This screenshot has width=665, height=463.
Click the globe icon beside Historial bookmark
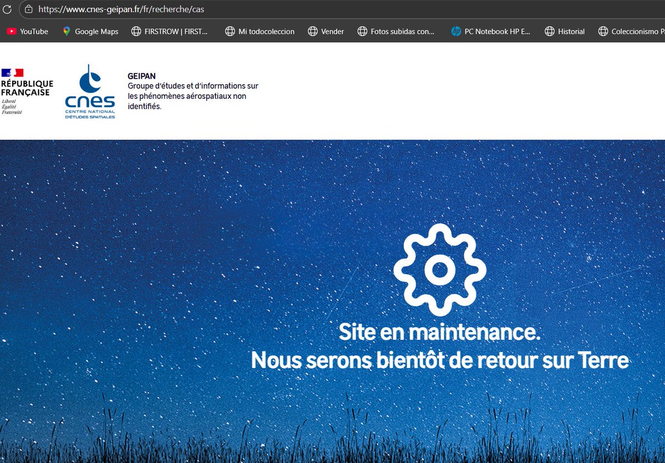click(x=549, y=32)
